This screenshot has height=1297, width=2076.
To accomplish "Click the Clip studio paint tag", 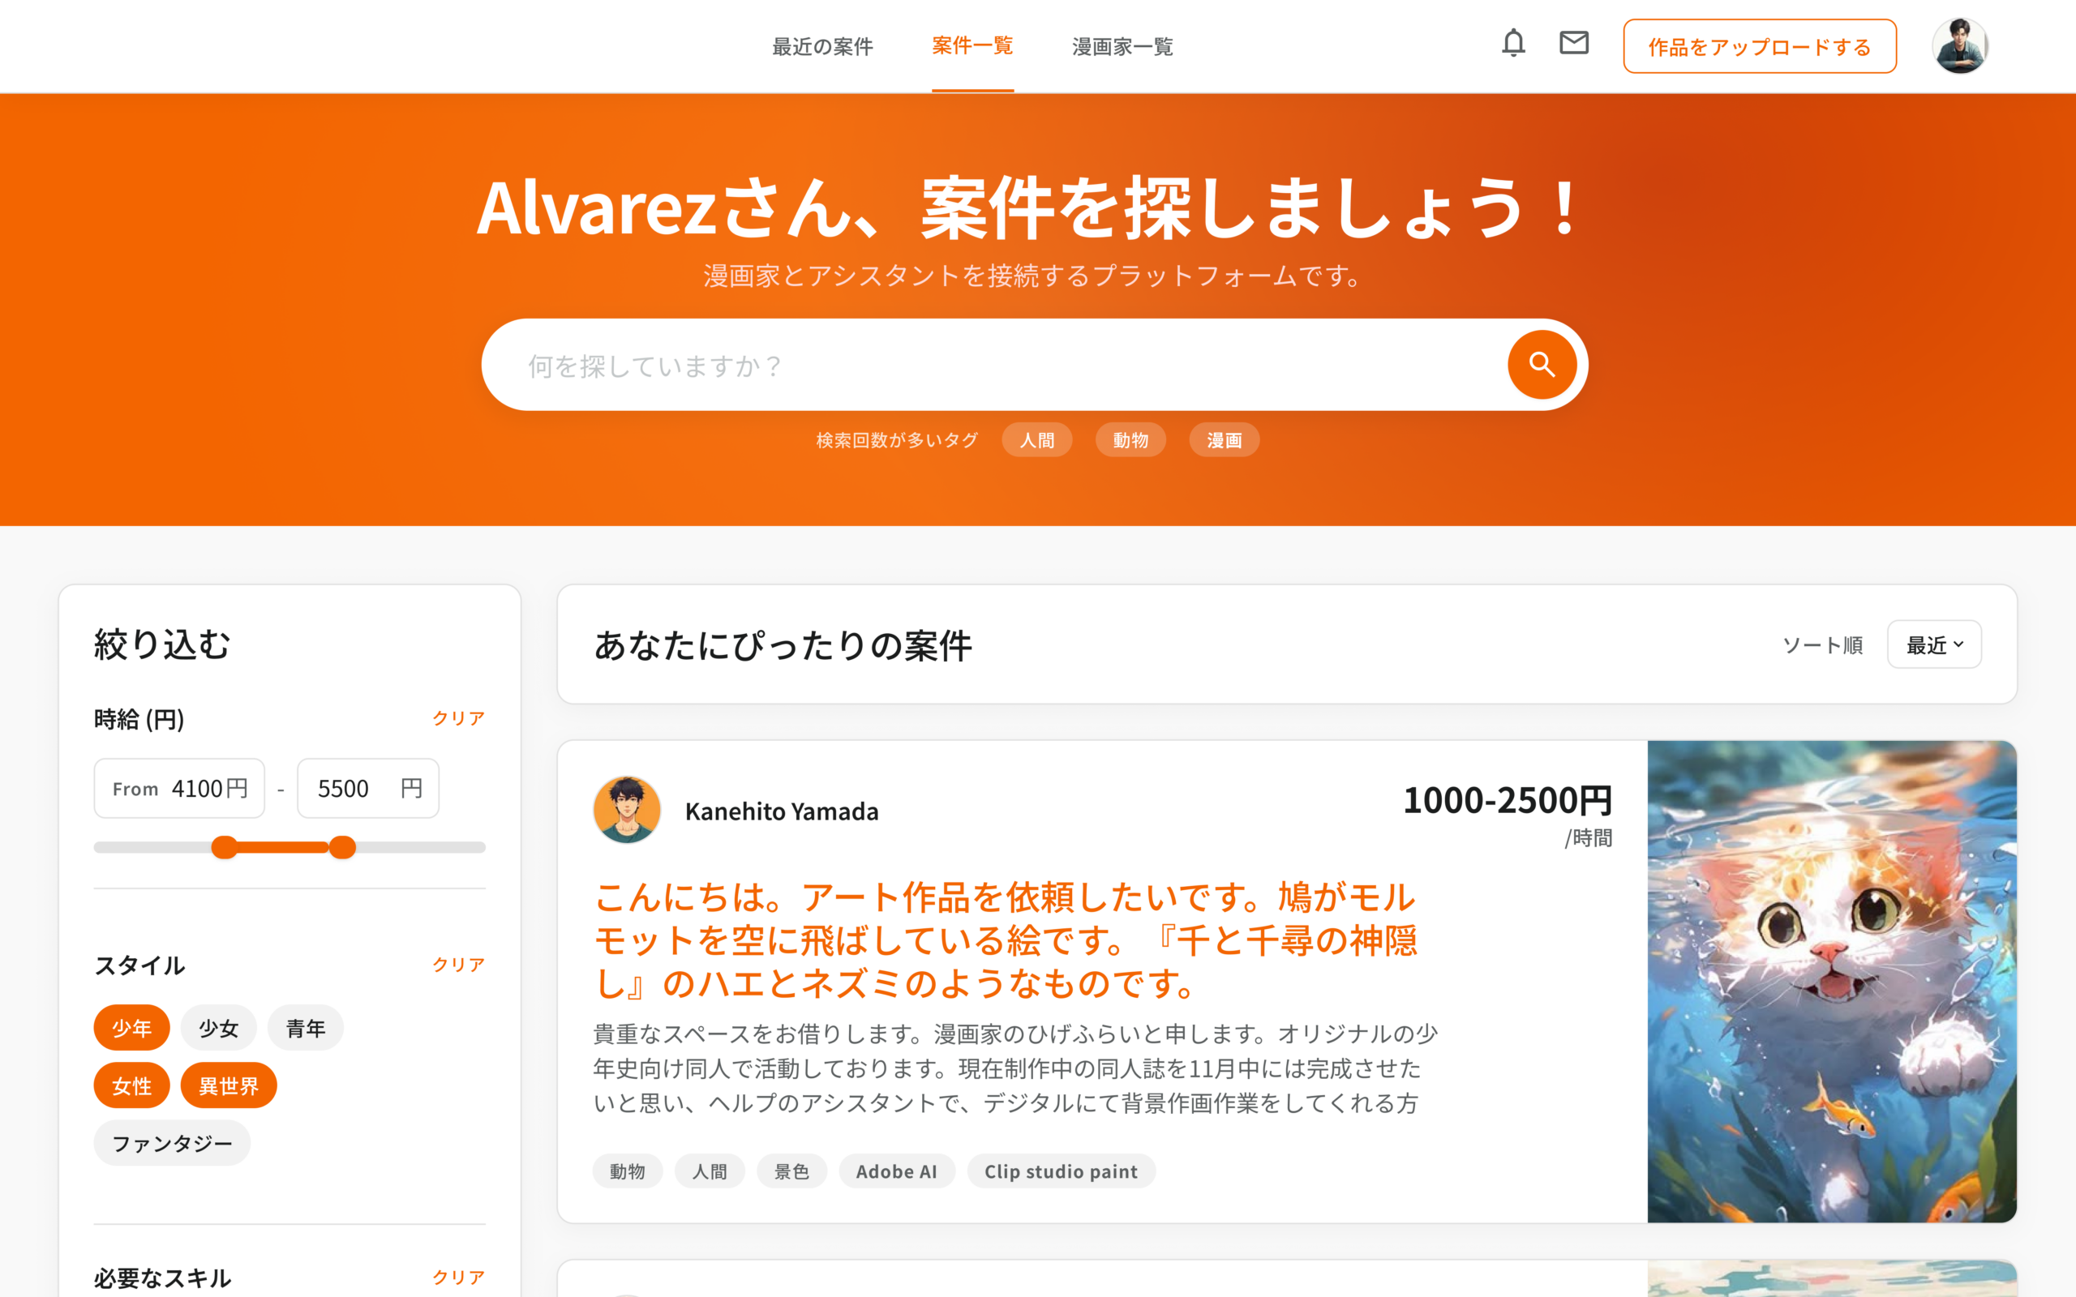I will pyautogui.click(x=1061, y=1172).
